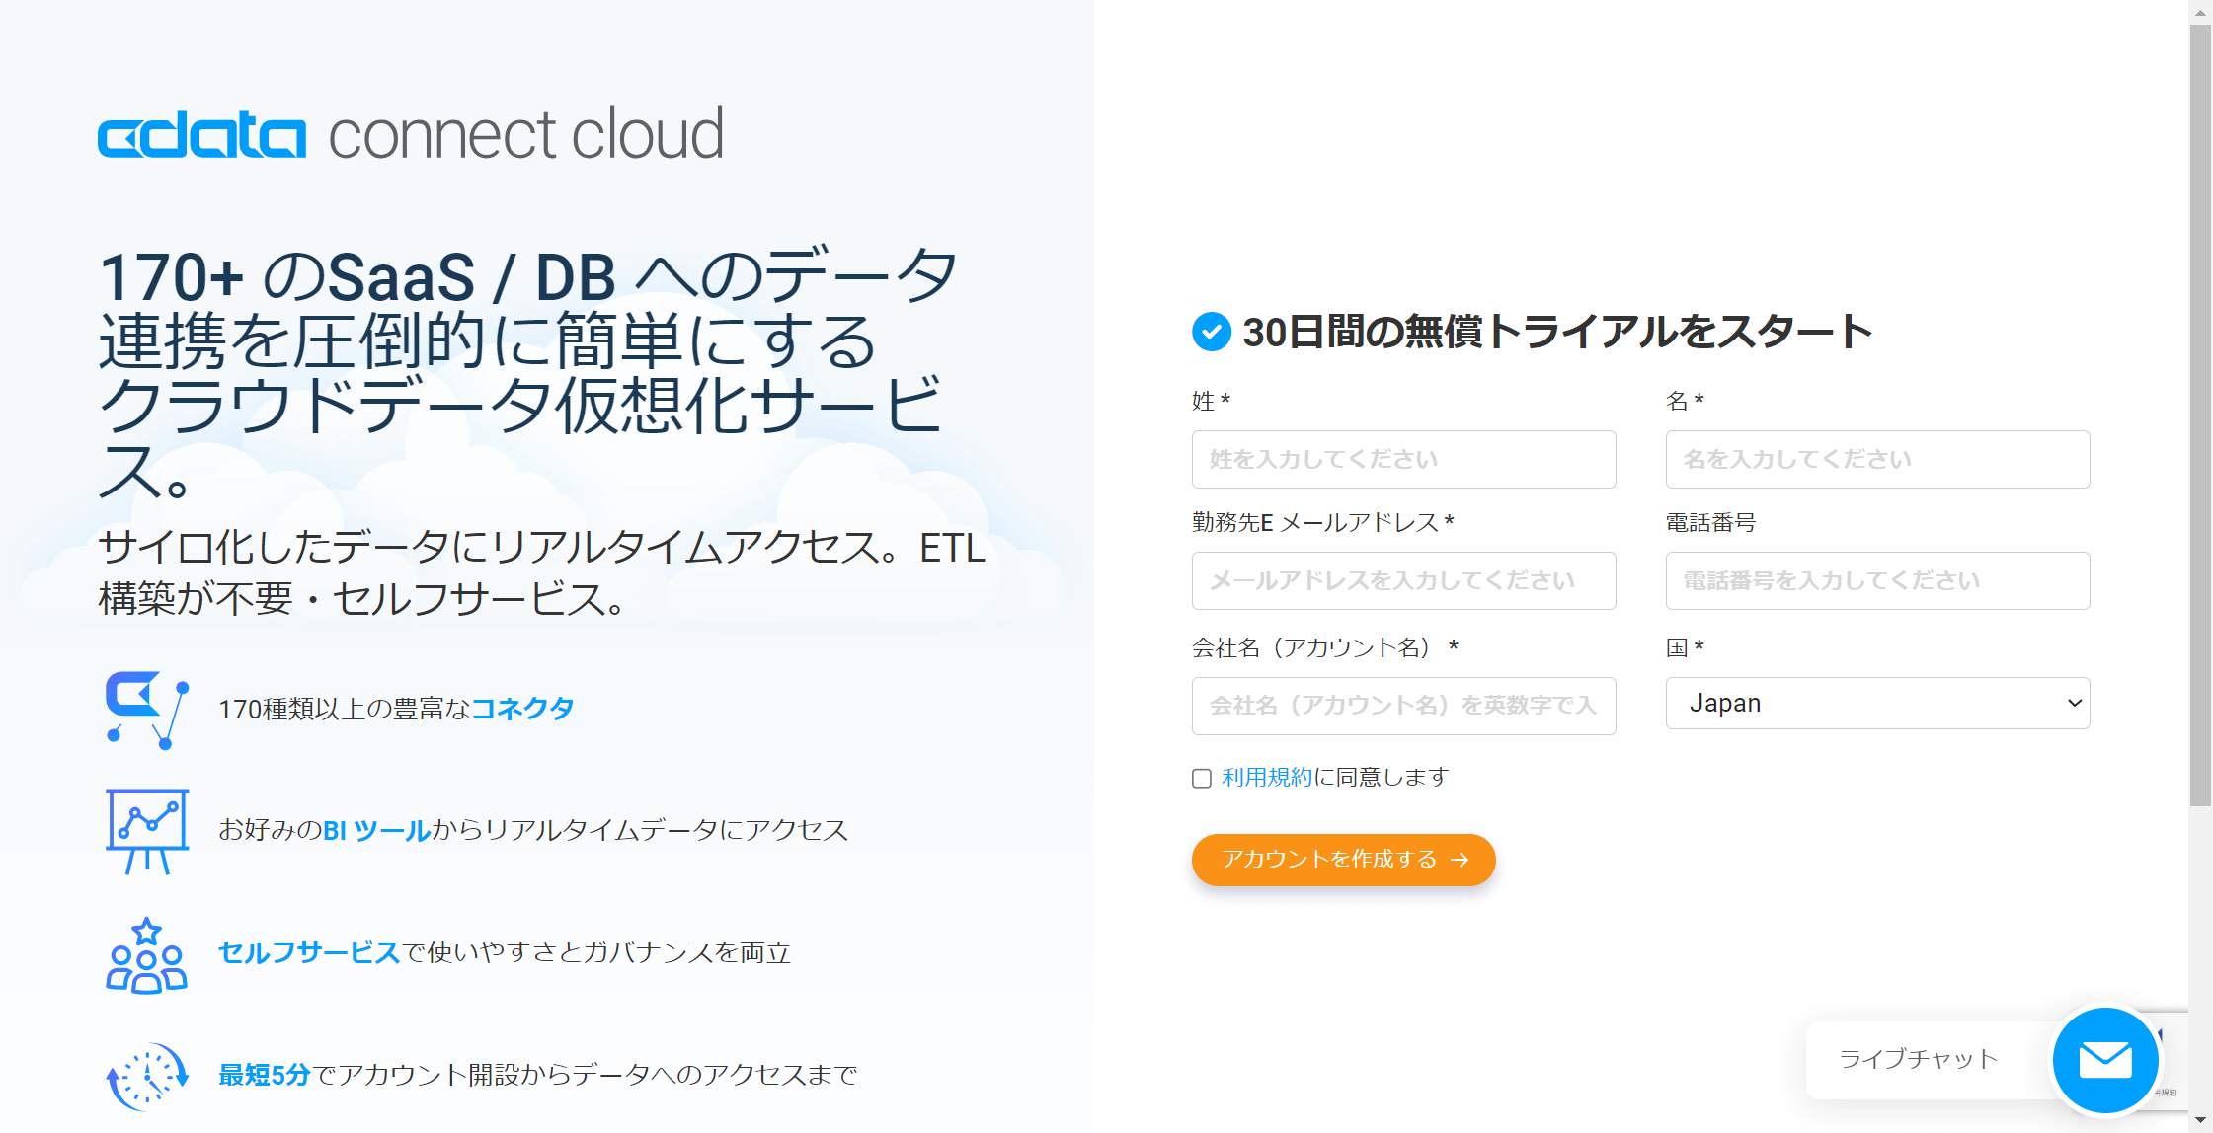Open the BI ツール link

pos(376,830)
